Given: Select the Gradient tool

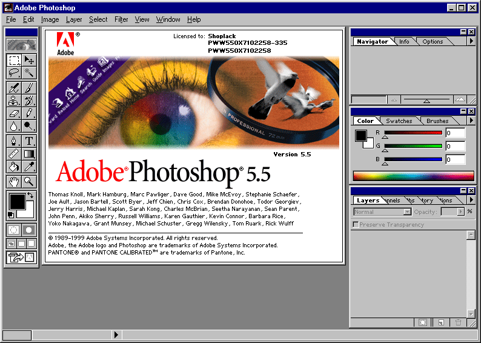Looking at the screenshot, I should tap(29, 154).
